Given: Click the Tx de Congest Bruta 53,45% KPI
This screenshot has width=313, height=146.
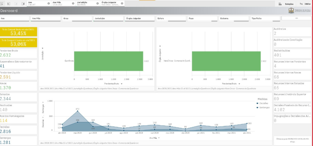Looking at the screenshot, I should (x=19, y=32).
